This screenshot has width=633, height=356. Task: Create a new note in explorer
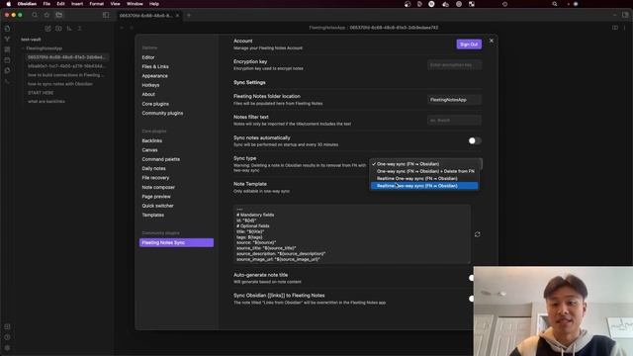pos(48,29)
